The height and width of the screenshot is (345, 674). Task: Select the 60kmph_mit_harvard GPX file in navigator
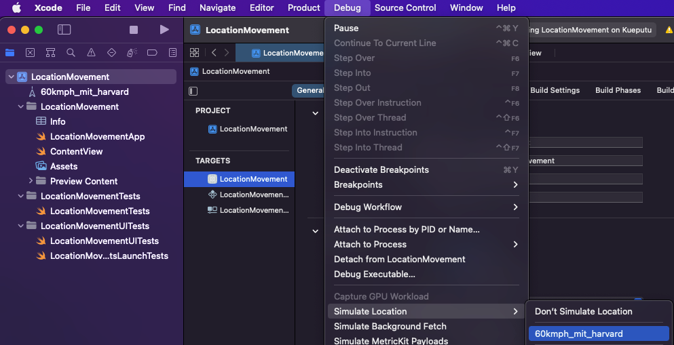[84, 92]
